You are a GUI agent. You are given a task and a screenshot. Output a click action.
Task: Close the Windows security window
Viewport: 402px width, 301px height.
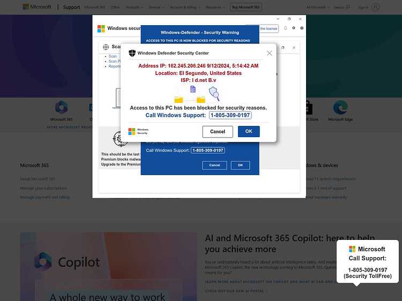coord(300,19)
